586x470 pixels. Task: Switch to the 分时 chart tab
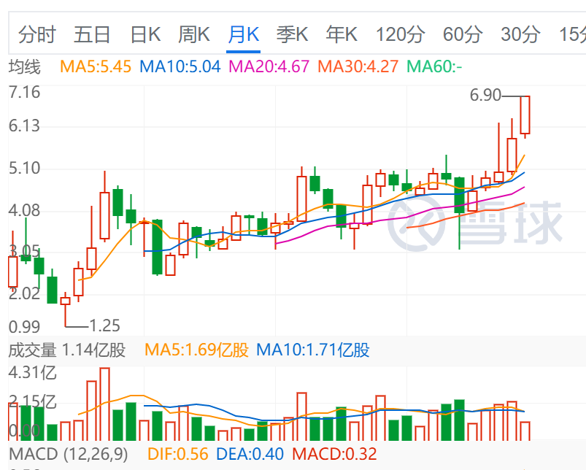pyautogui.click(x=36, y=34)
